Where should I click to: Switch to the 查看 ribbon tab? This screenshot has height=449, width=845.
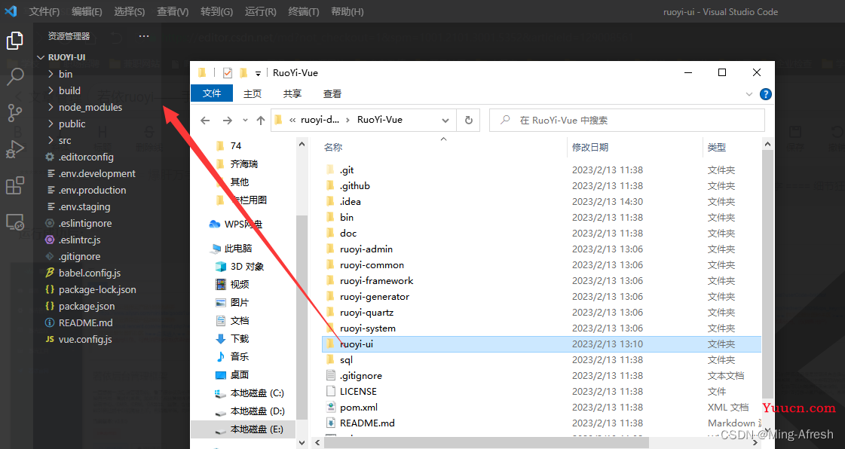pos(332,93)
